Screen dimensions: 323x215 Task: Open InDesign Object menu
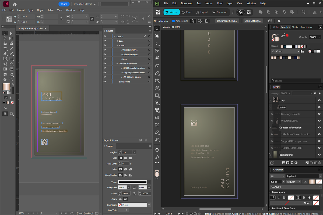tap(41, 10)
